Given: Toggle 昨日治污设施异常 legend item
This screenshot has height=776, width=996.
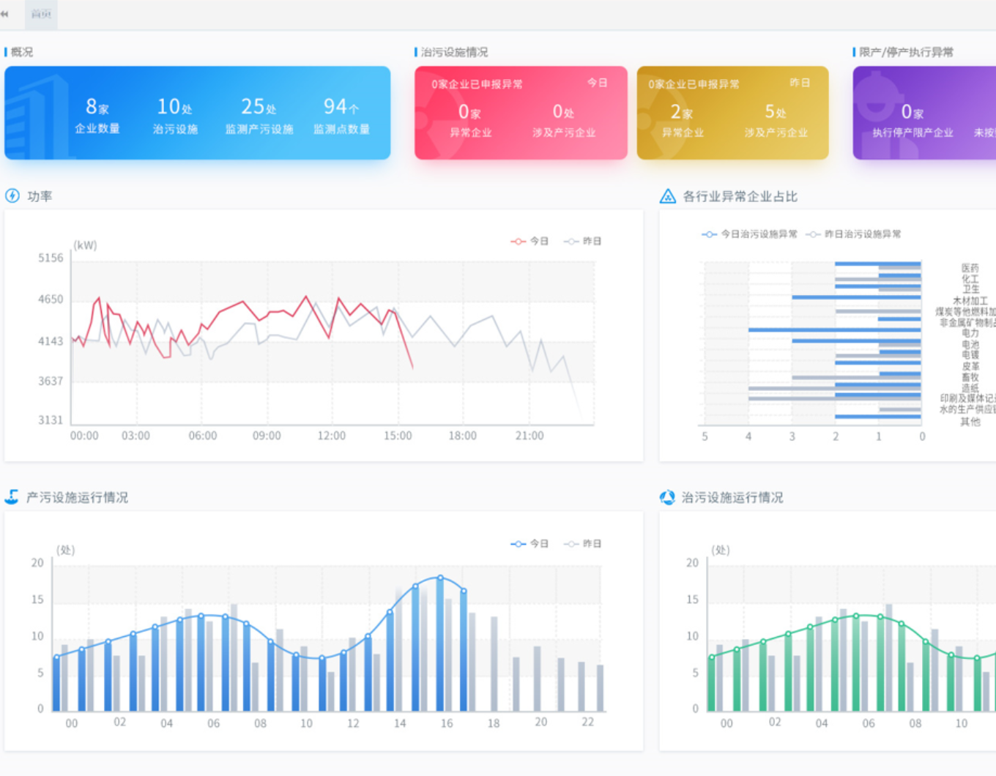Looking at the screenshot, I should click(x=854, y=234).
